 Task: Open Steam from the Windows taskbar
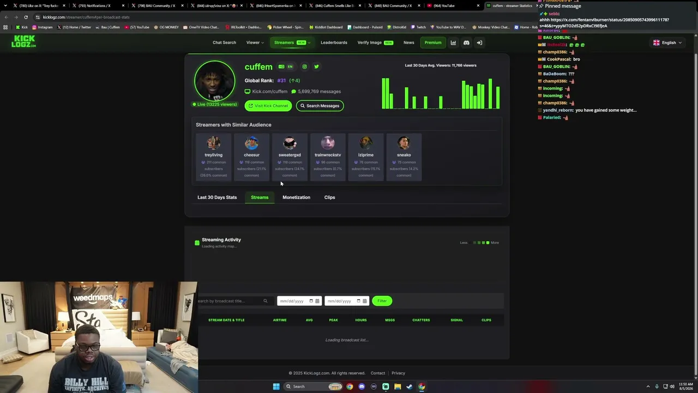click(410, 386)
